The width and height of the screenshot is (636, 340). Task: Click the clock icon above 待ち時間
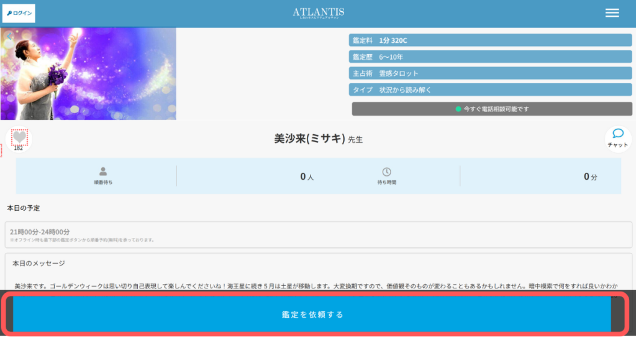pos(386,172)
